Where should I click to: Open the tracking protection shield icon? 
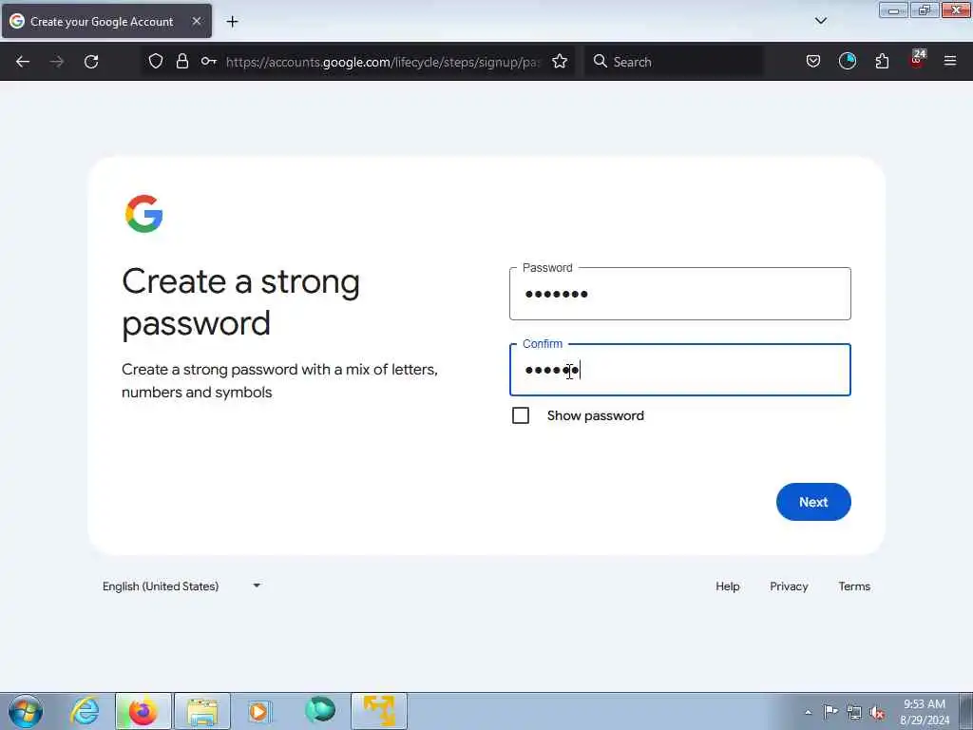(x=156, y=61)
